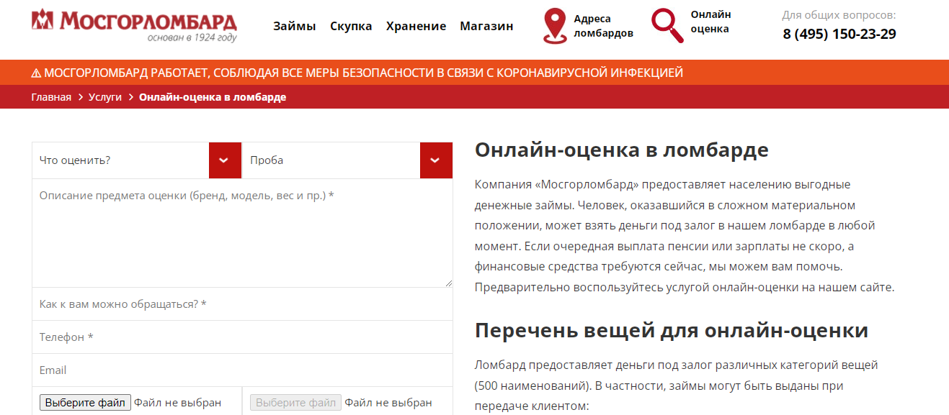This screenshot has height=415, width=949.
Task: Expand the 'Что оценить?' dropdown arrow
Action: tap(225, 160)
